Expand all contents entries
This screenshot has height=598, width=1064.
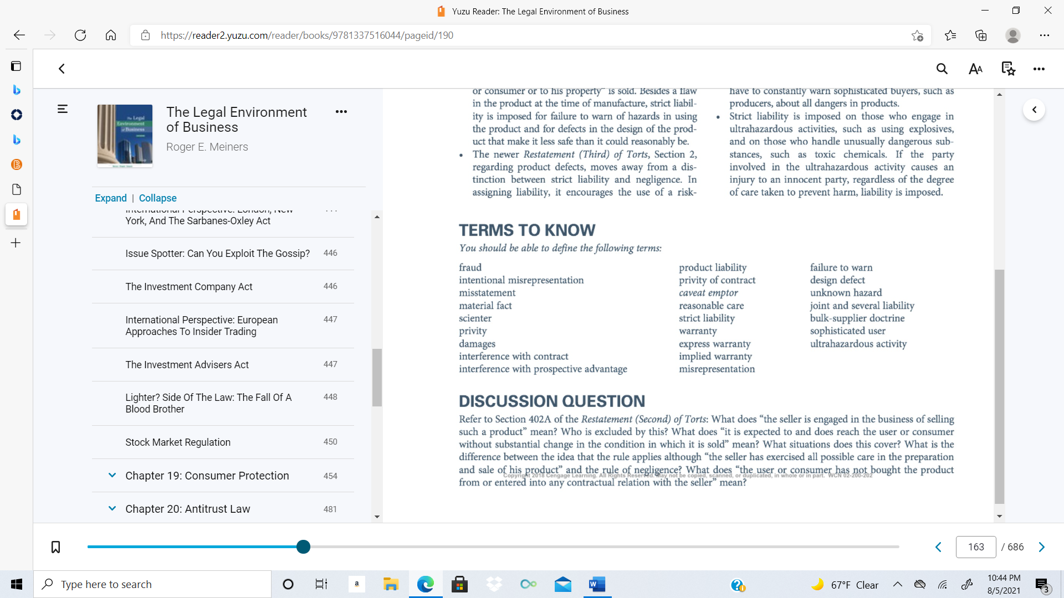click(x=111, y=198)
